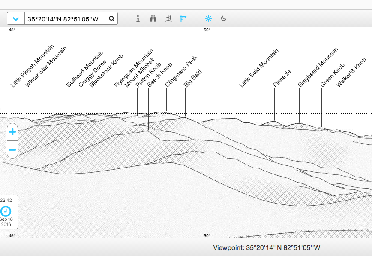
Task: Expand the location dropdown chevron
Action: point(16,19)
